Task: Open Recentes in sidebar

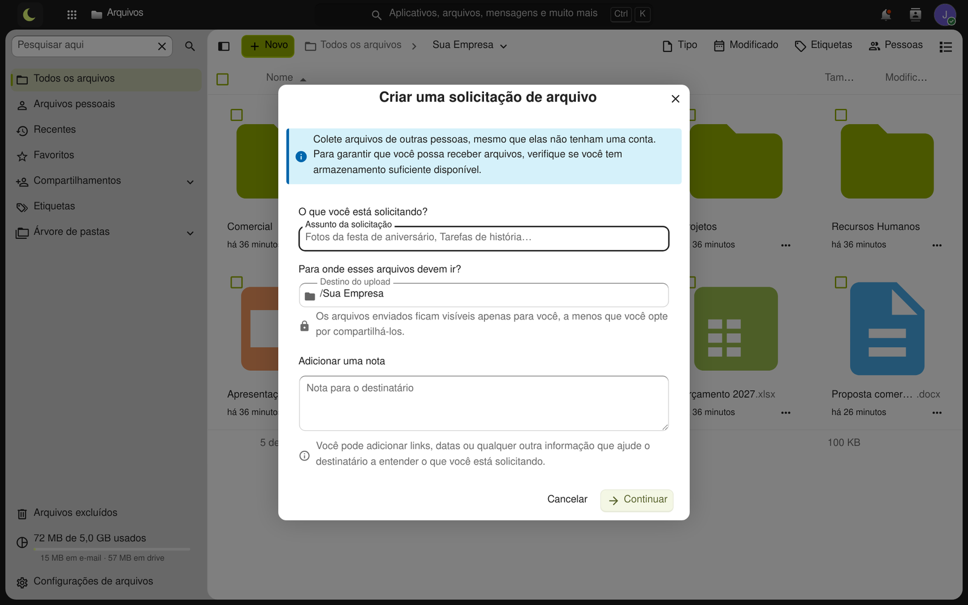Action: 106,130
